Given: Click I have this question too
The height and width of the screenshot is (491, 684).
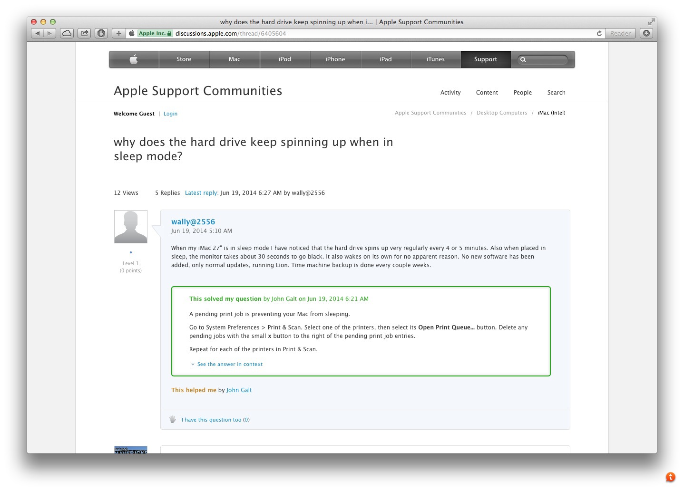Looking at the screenshot, I should click(211, 420).
